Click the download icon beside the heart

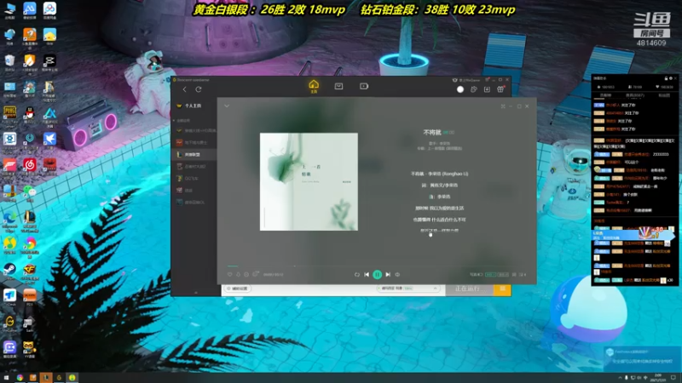[239, 274]
